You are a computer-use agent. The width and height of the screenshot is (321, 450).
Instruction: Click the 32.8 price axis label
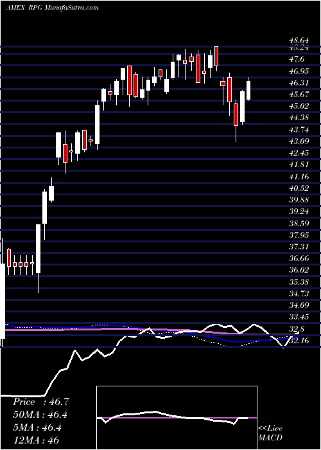(x=297, y=329)
